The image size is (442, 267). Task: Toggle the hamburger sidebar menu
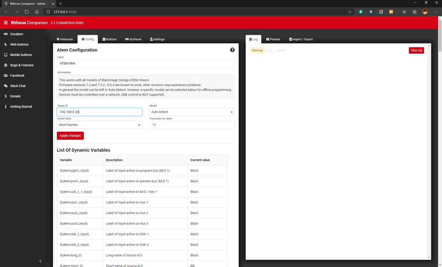[x=6, y=23]
